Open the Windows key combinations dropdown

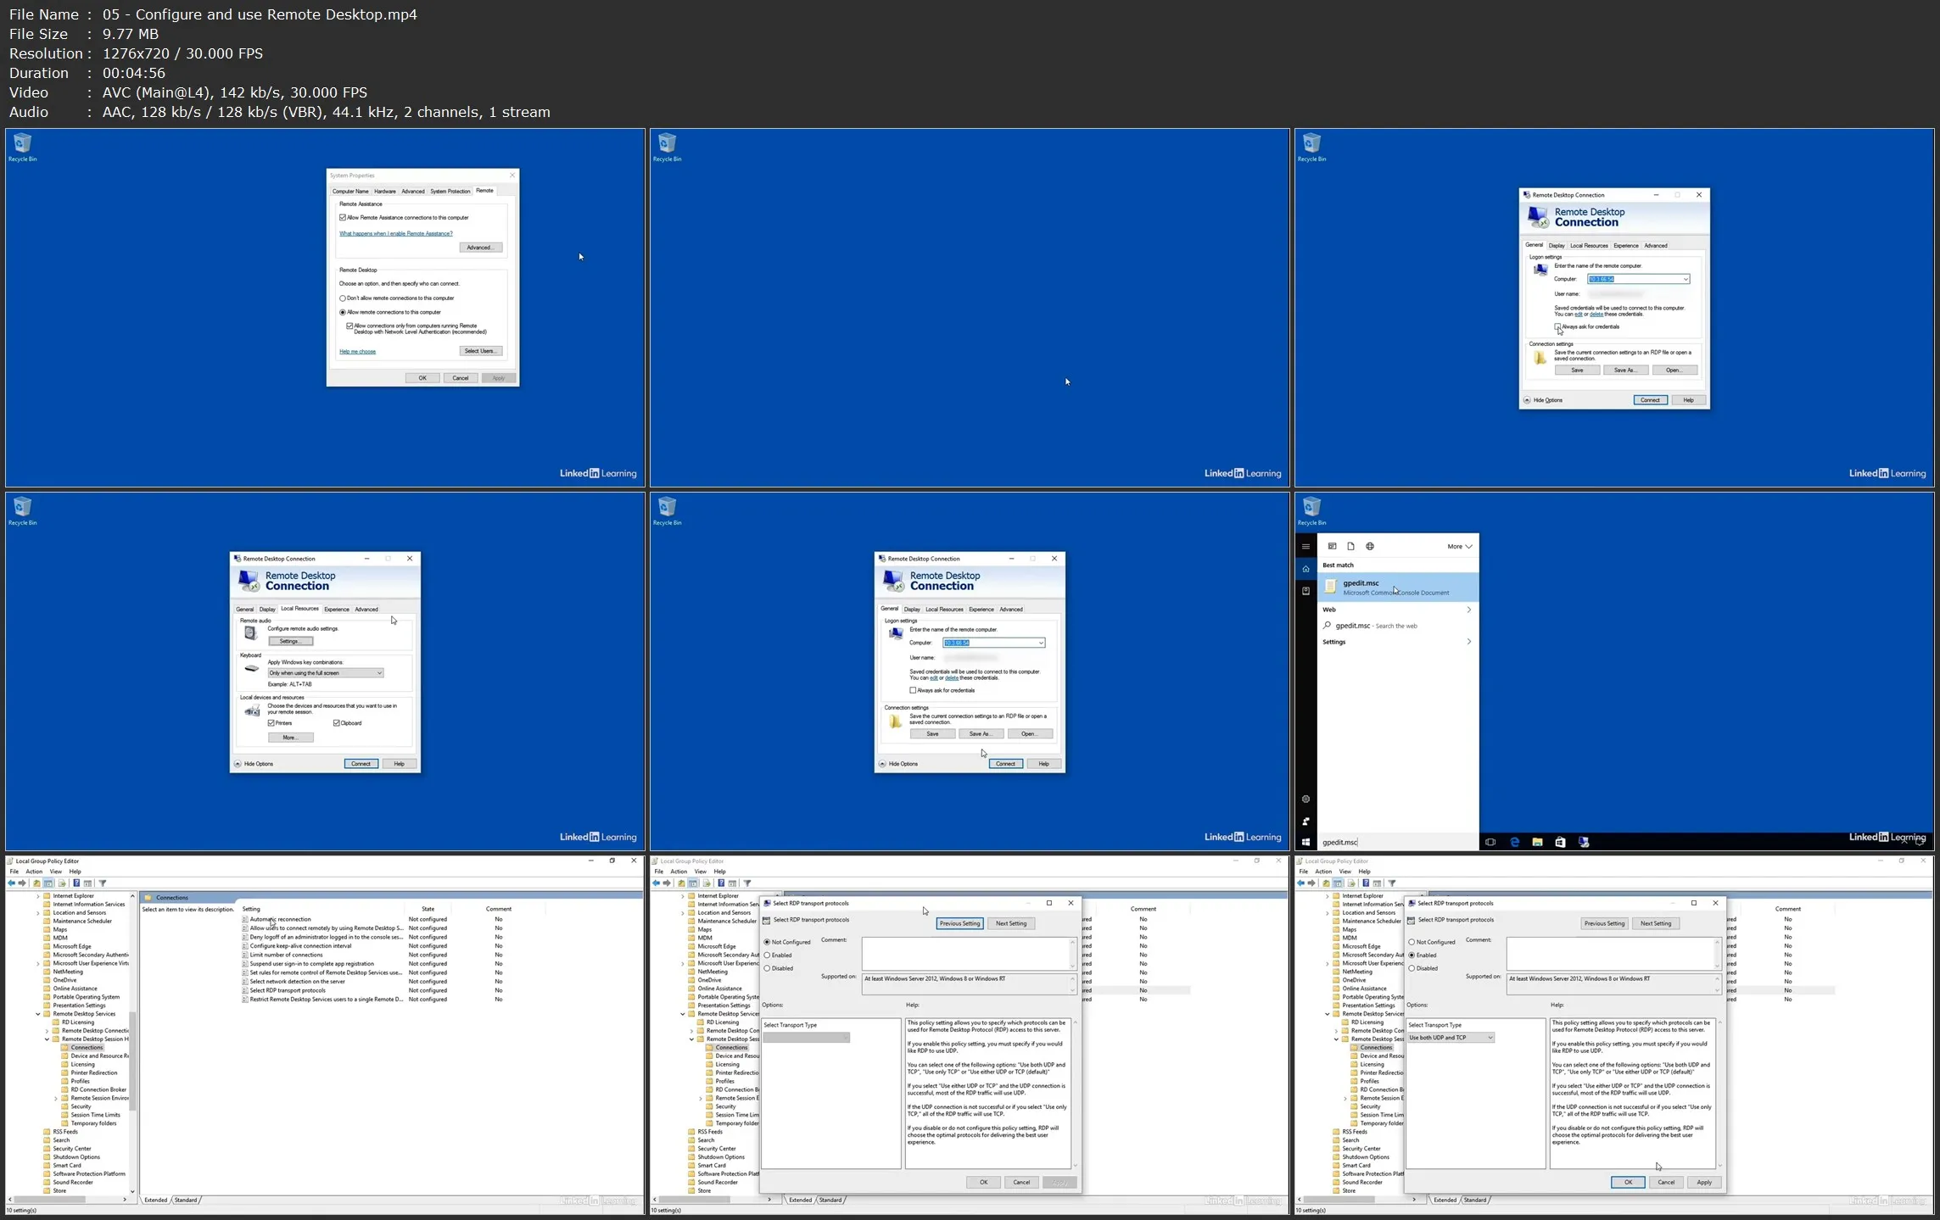tap(325, 673)
